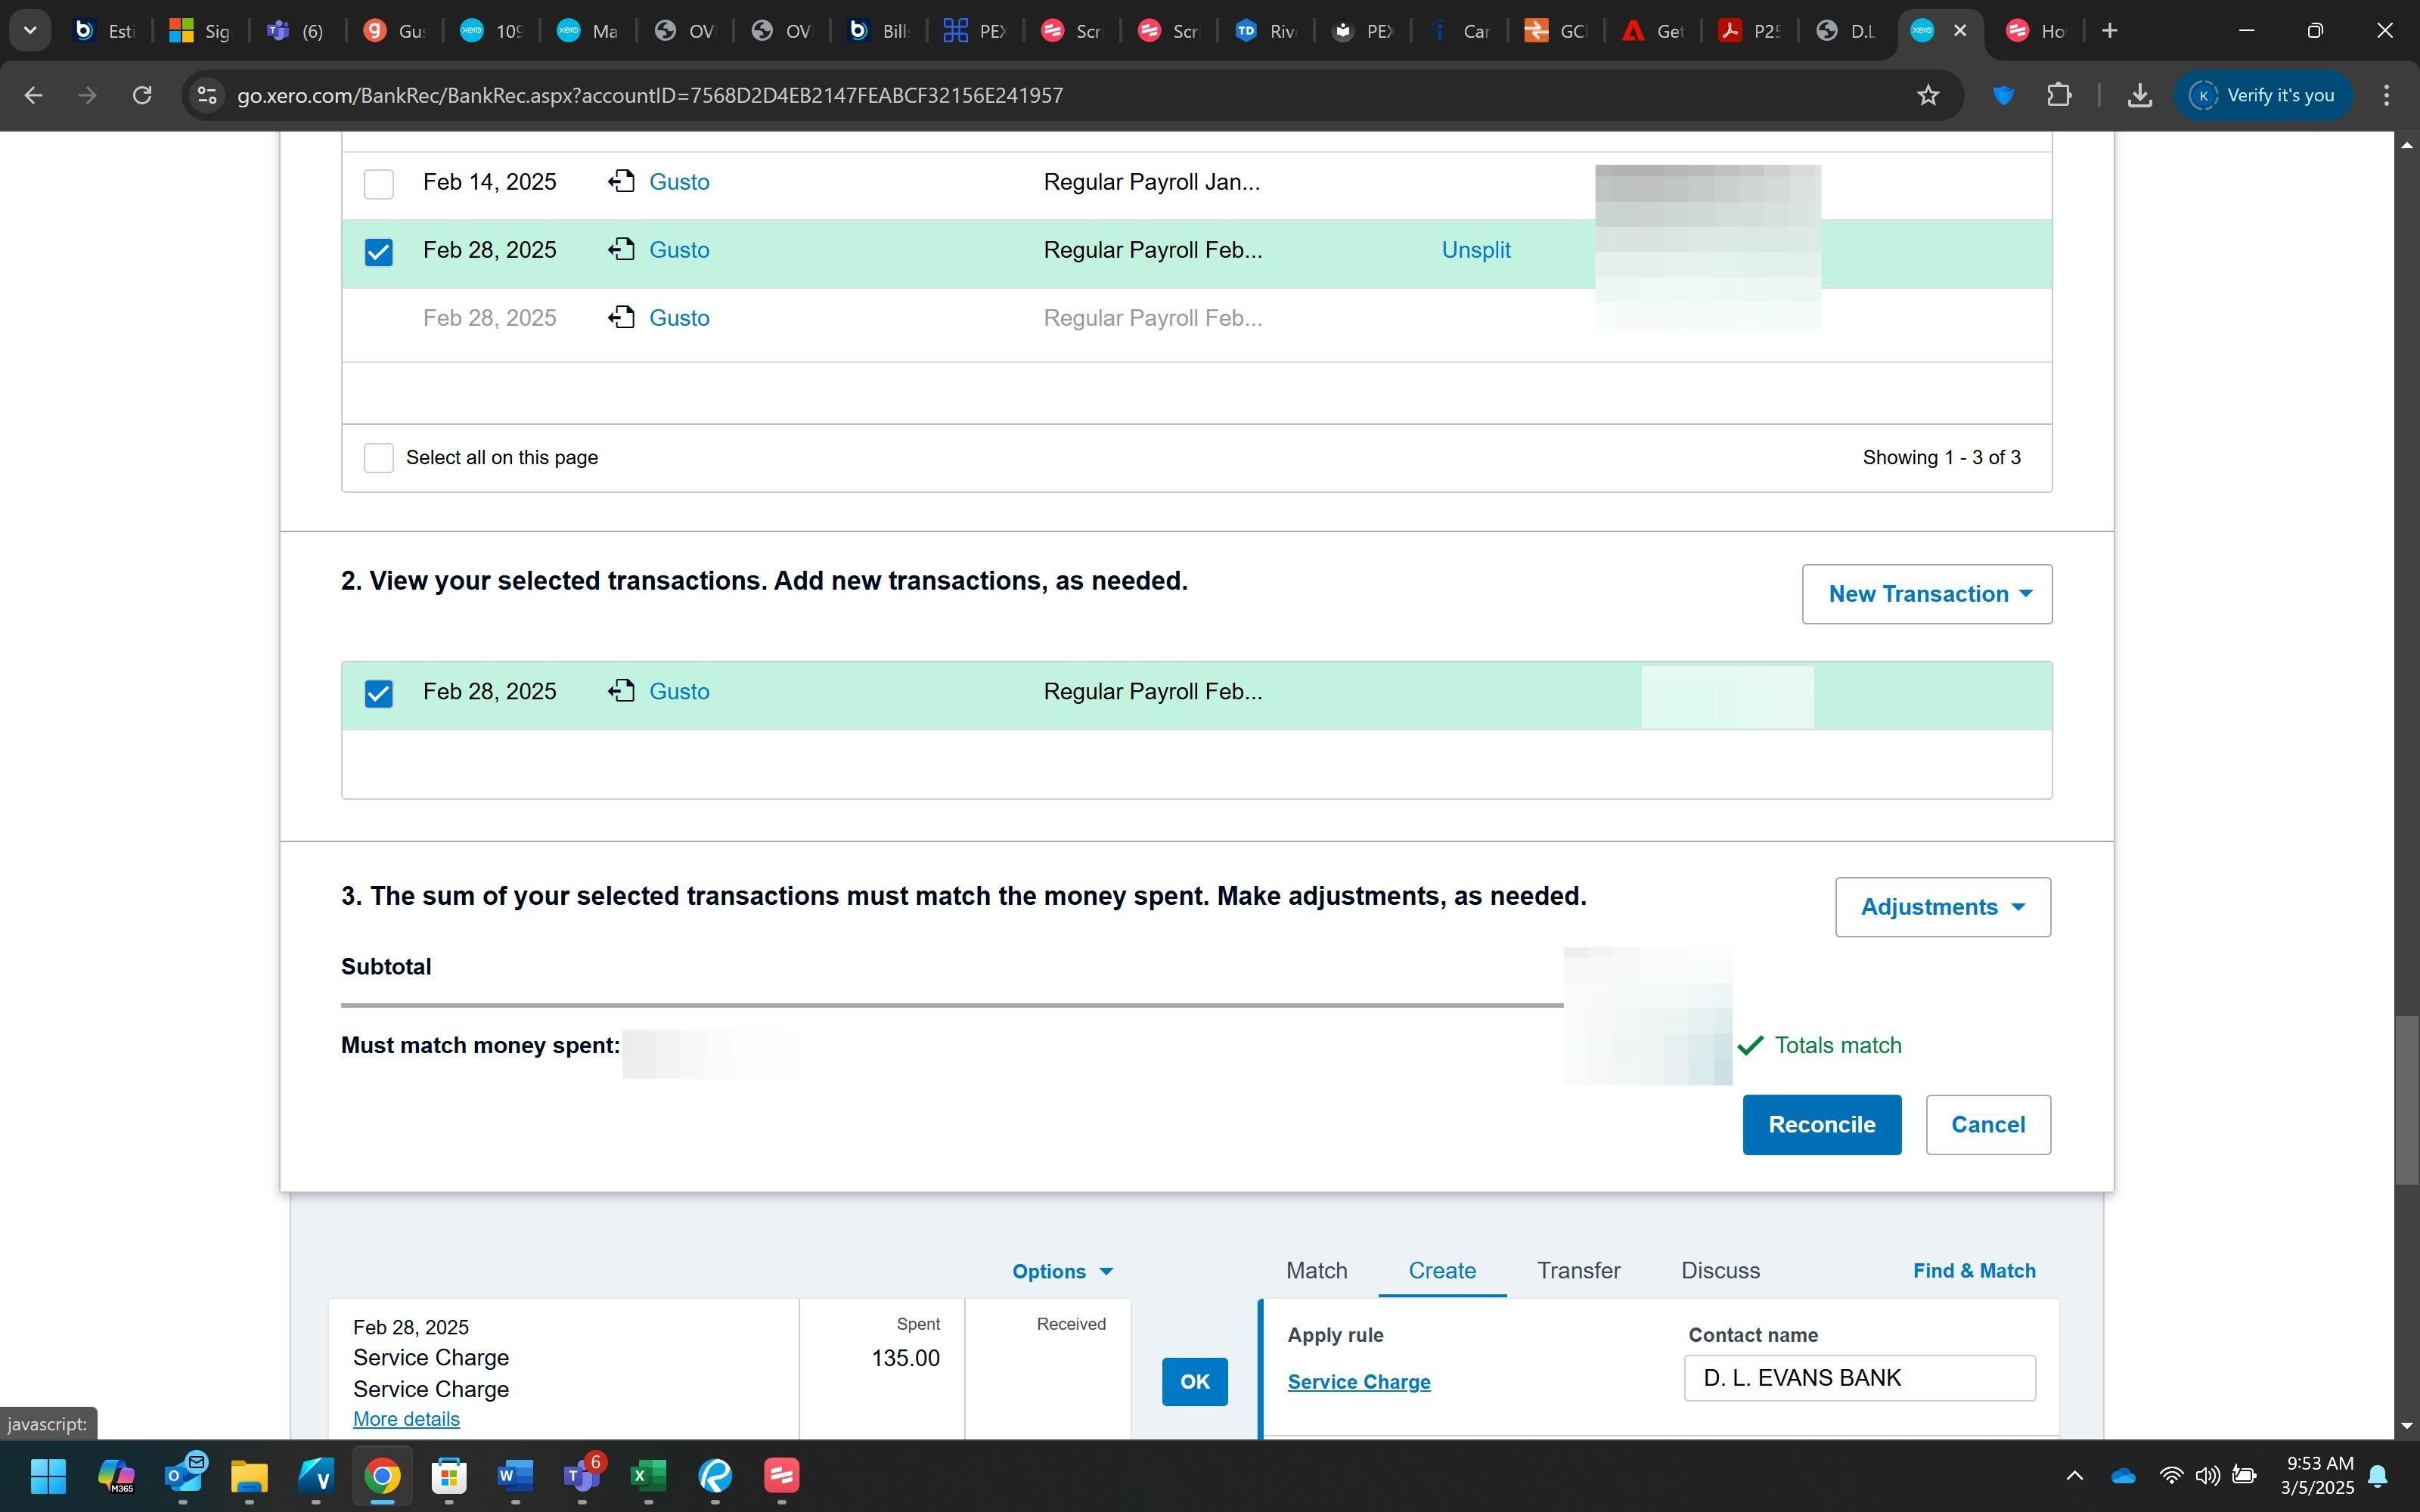Click the bookmark star icon in address bar
This screenshot has height=1512, width=2420.
point(1927,95)
